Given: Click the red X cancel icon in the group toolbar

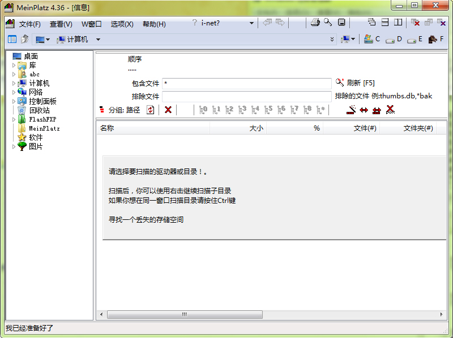Looking at the screenshot, I should (x=168, y=110).
